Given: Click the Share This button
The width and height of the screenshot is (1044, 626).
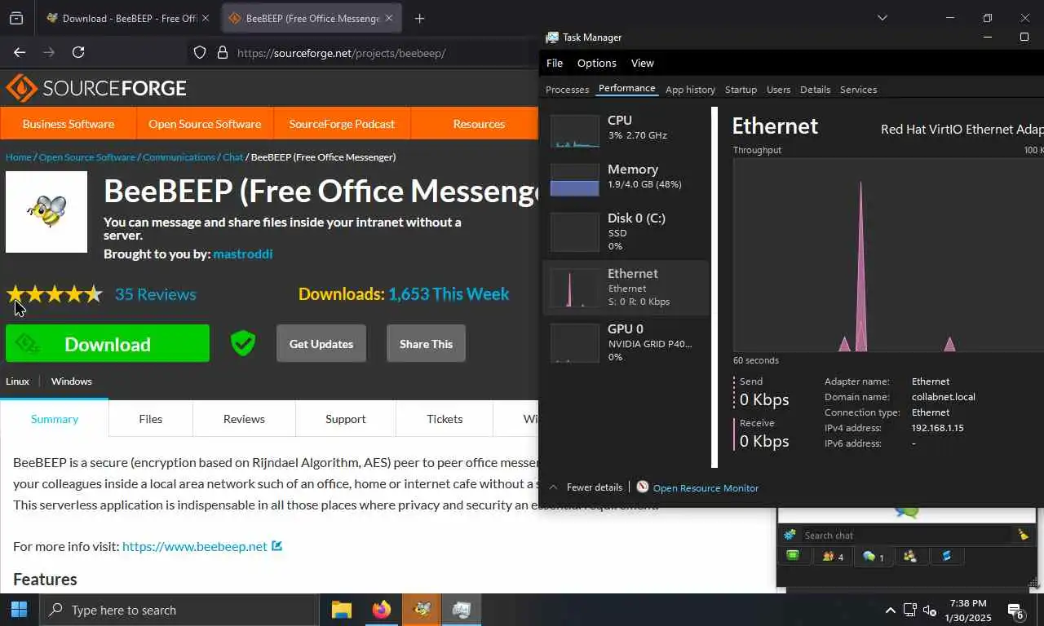Looking at the screenshot, I should pos(426,343).
